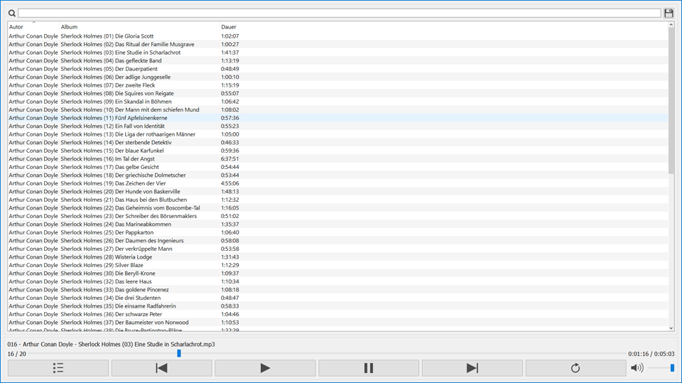Viewport: 682px width, 383px height.
Task: Click the search magnifier icon
Action: (12, 13)
